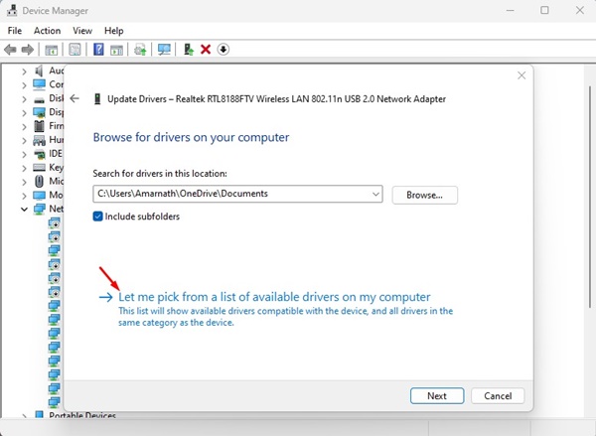Click the Disable device down-arrow icon
This screenshot has width=596, height=436.
223,50
